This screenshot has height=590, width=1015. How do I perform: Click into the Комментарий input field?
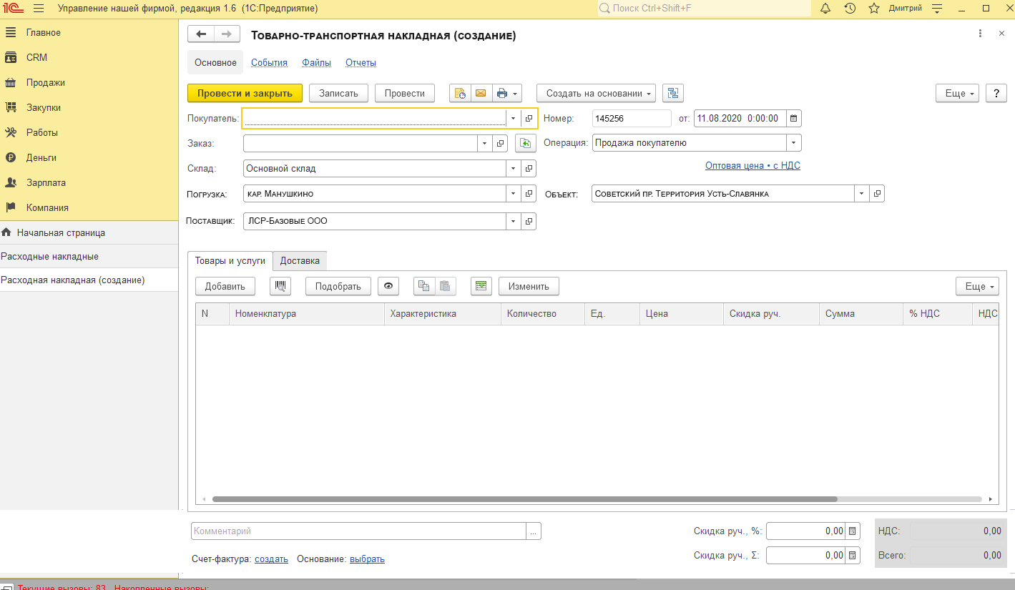coord(358,531)
